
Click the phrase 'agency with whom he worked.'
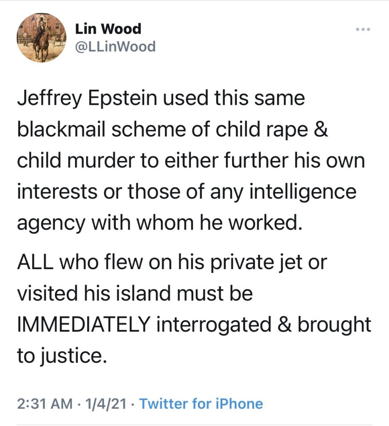pyautogui.click(x=160, y=223)
